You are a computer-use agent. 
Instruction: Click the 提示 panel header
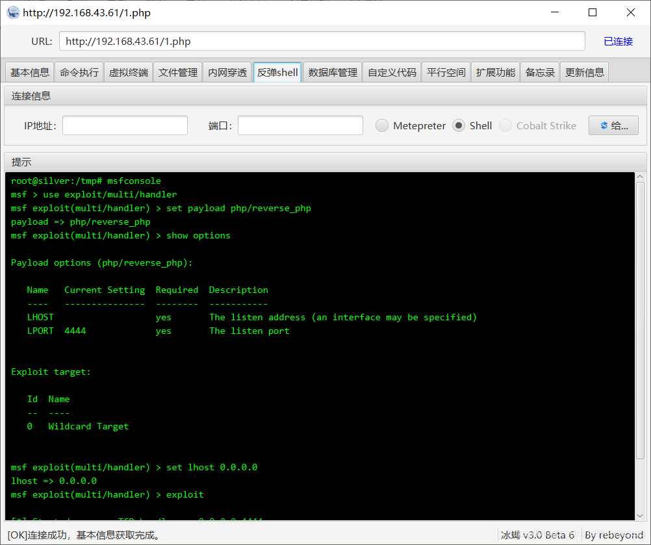point(325,162)
